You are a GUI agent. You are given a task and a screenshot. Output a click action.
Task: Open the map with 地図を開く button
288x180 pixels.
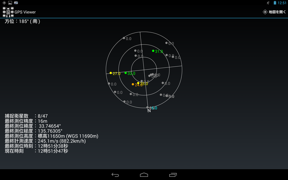point(274,12)
